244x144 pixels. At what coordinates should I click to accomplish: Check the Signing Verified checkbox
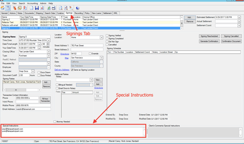point(107,35)
